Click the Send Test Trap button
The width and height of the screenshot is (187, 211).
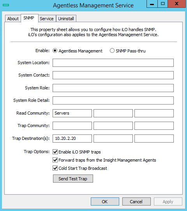(73, 179)
